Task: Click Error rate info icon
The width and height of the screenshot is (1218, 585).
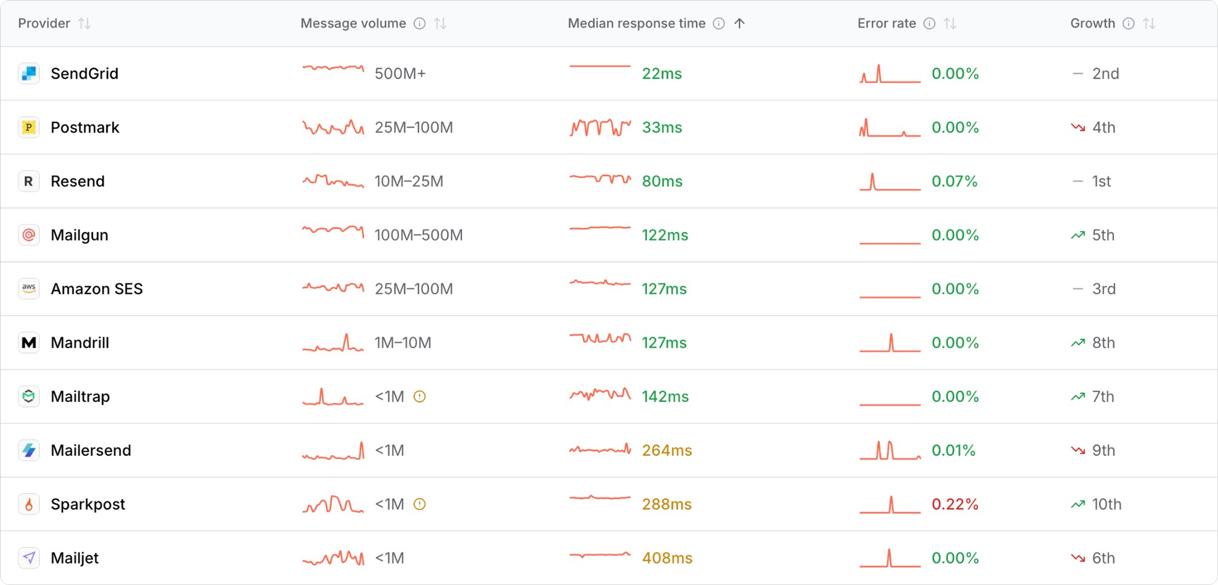Action: tap(929, 24)
